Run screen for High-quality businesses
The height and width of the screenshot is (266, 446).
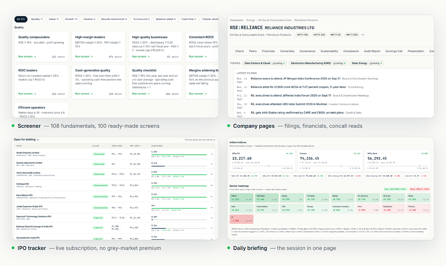(x=141, y=57)
